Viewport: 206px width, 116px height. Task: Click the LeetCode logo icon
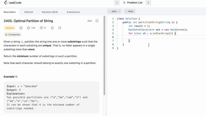(x=6, y=3)
